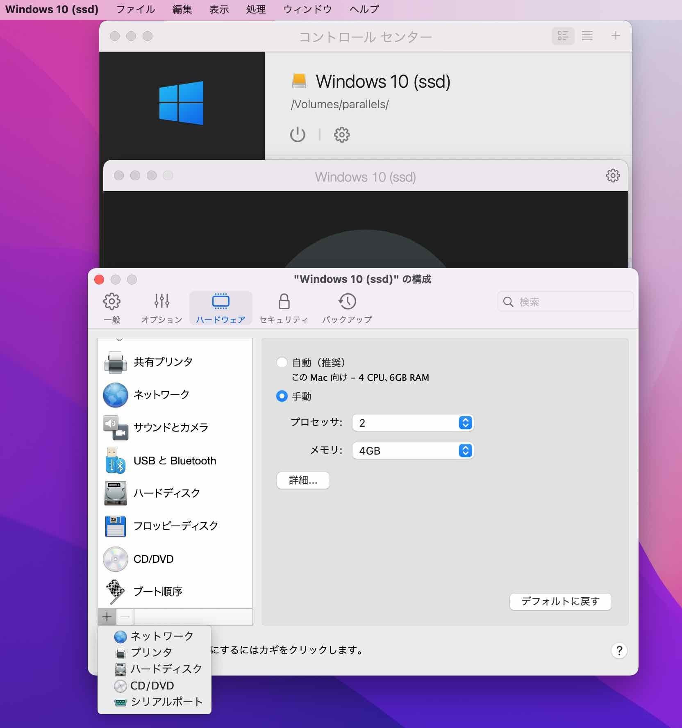Open the セキュリティ tab
Viewport: 682px width, 728px height.
284,308
